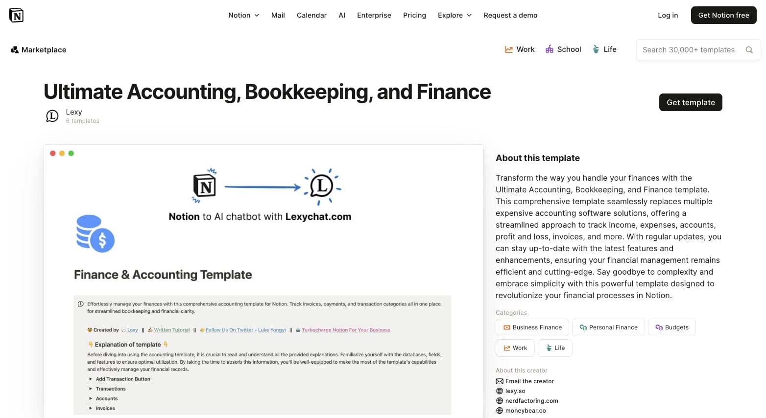Viewport: 766px width, 418px height.
Task: Click the Email the creator envelope icon
Action: click(500, 381)
